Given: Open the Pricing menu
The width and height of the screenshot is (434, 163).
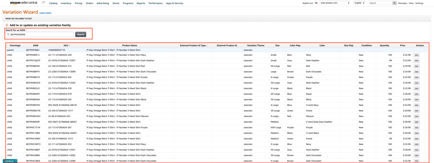Looking at the screenshot, I should pos(78,3).
